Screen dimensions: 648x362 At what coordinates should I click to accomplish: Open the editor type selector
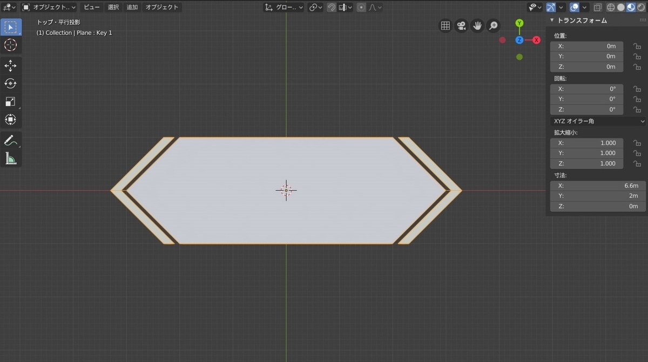pyautogui.click(x=10, y=8)
